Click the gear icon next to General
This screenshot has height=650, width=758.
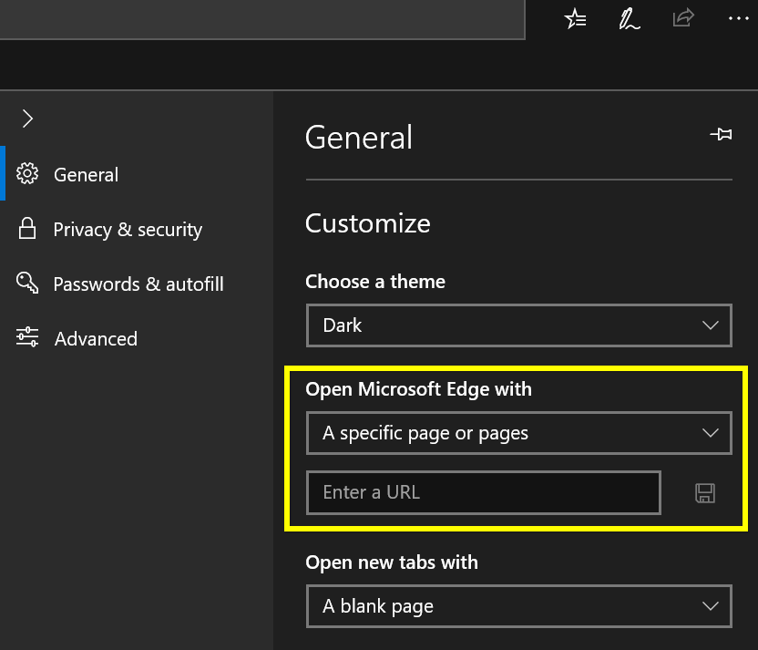click(27, 174)
